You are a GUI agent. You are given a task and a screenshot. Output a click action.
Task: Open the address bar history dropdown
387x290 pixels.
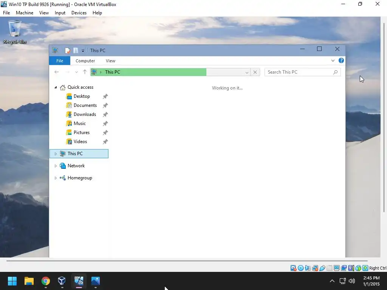[x=247, y=72]
